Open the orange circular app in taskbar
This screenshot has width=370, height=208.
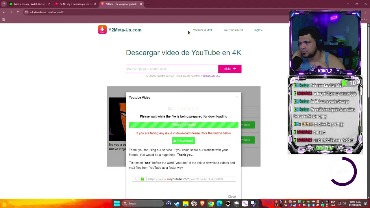tap(228, 203)
